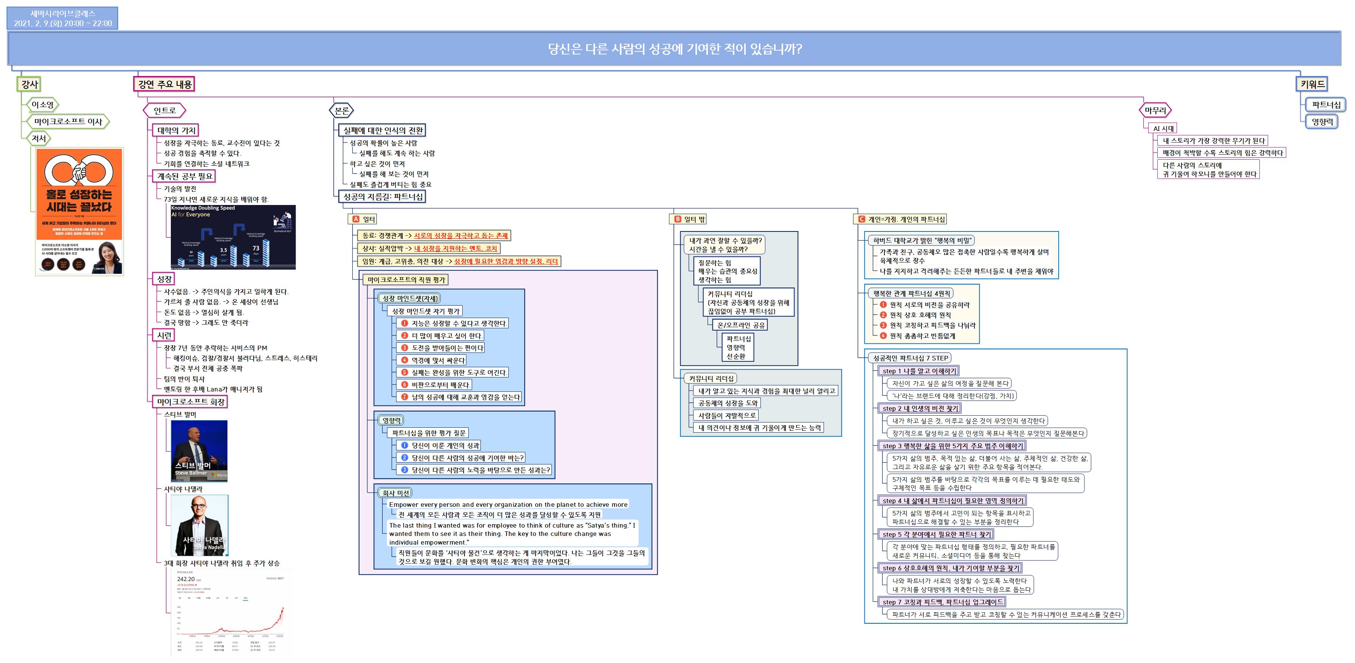Click red number 7 icon on 남의 성공에 대해
Viewport: 1355px width, 663px height.
point(404,397)
